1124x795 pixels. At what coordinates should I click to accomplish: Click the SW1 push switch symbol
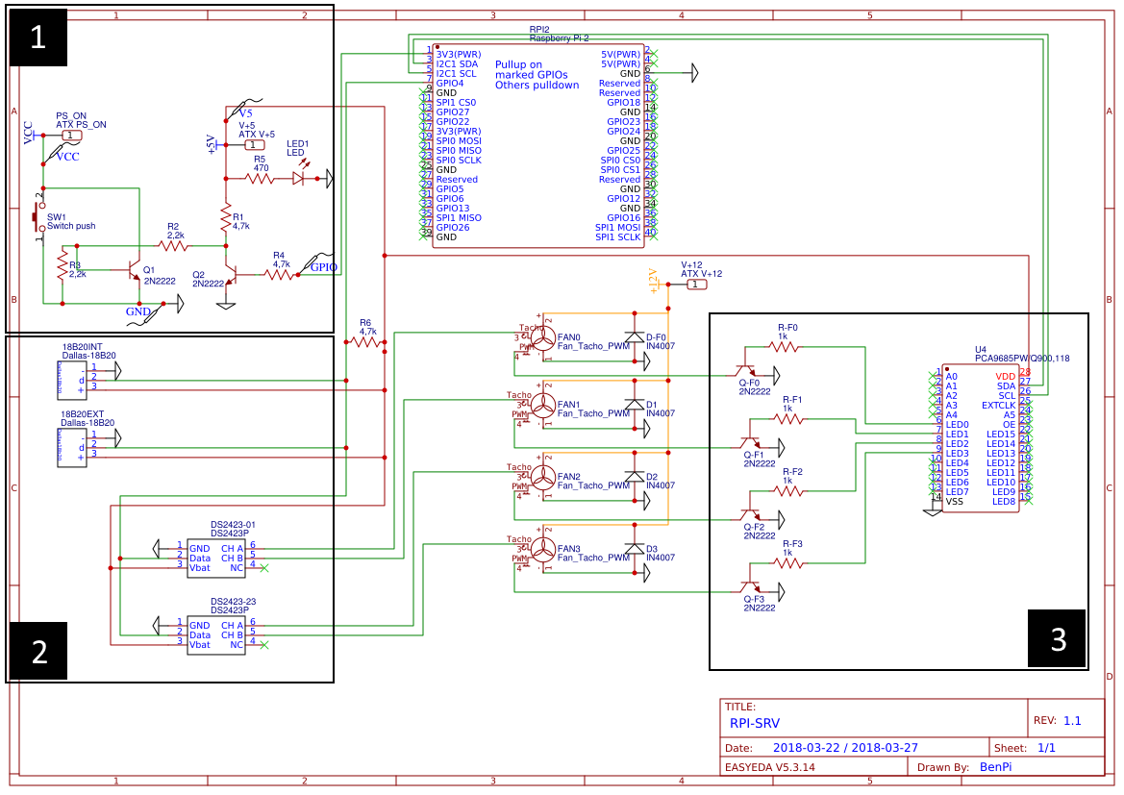tap(39, 218)
